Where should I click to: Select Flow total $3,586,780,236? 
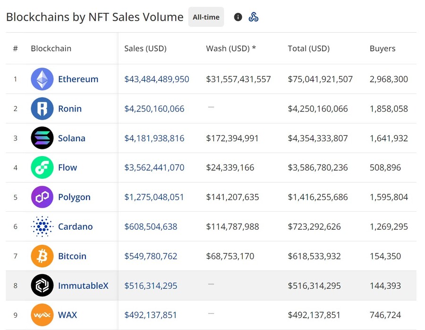coord(318,167)
